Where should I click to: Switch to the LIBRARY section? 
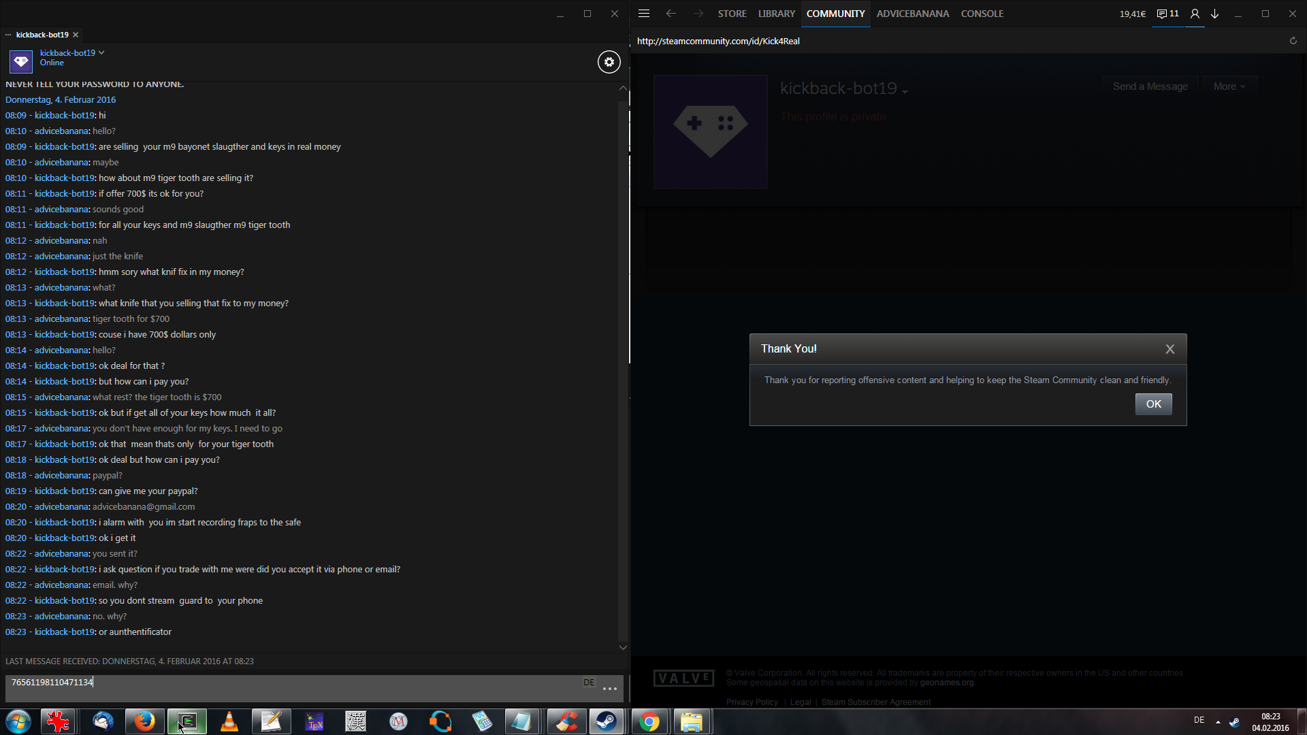click(776, 14)
